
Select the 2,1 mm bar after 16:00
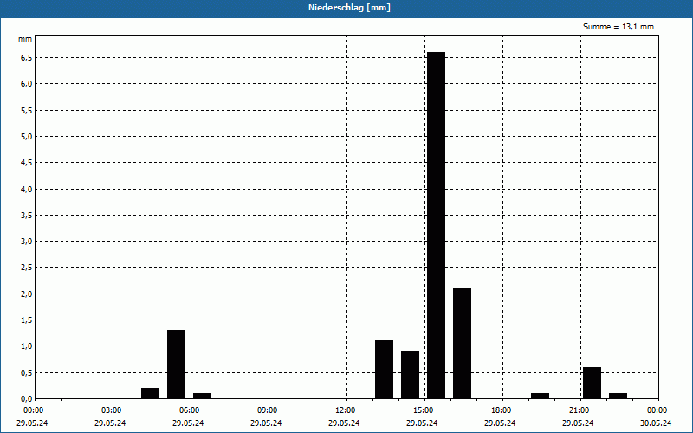(462, 343)
